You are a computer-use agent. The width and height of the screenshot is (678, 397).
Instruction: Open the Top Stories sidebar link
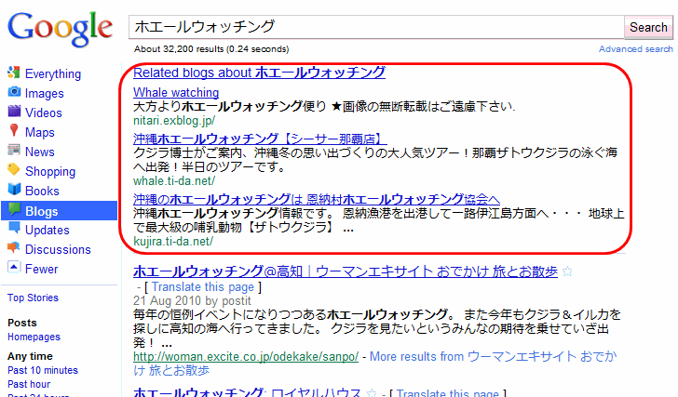[33, 298]
